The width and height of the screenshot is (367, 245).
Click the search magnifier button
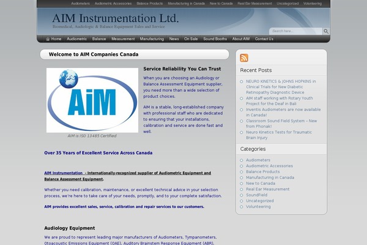[326, 31]
